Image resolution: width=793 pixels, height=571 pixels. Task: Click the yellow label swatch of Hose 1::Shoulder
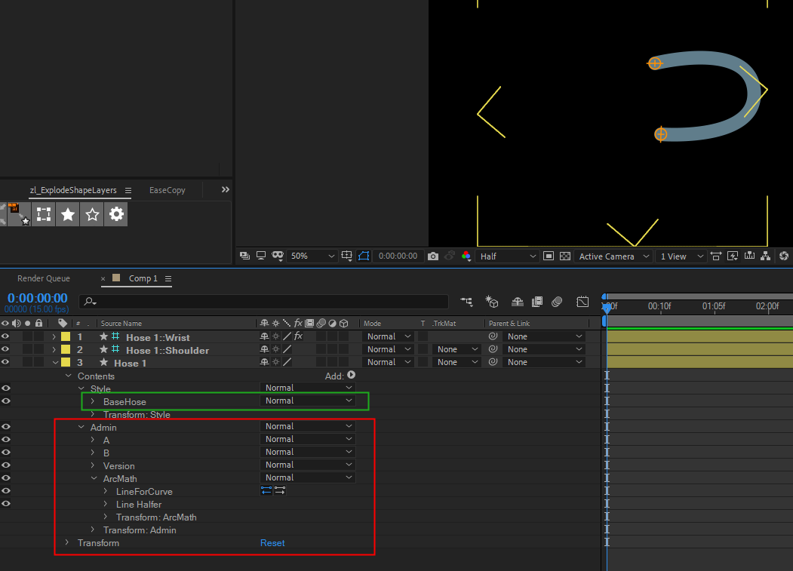tap(66, 350)
